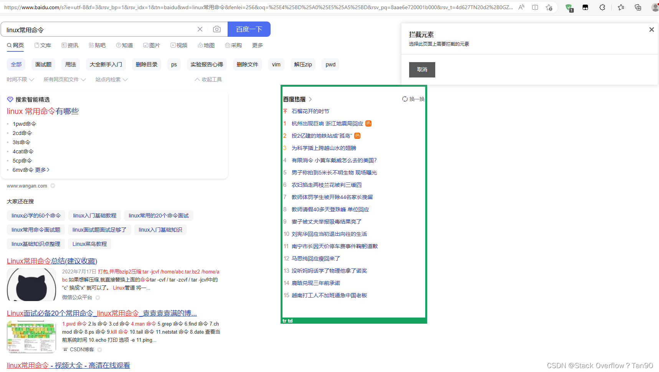Open the 所有网页和文件 dropdown
659x372 pixels.
(x=64, y=79)
